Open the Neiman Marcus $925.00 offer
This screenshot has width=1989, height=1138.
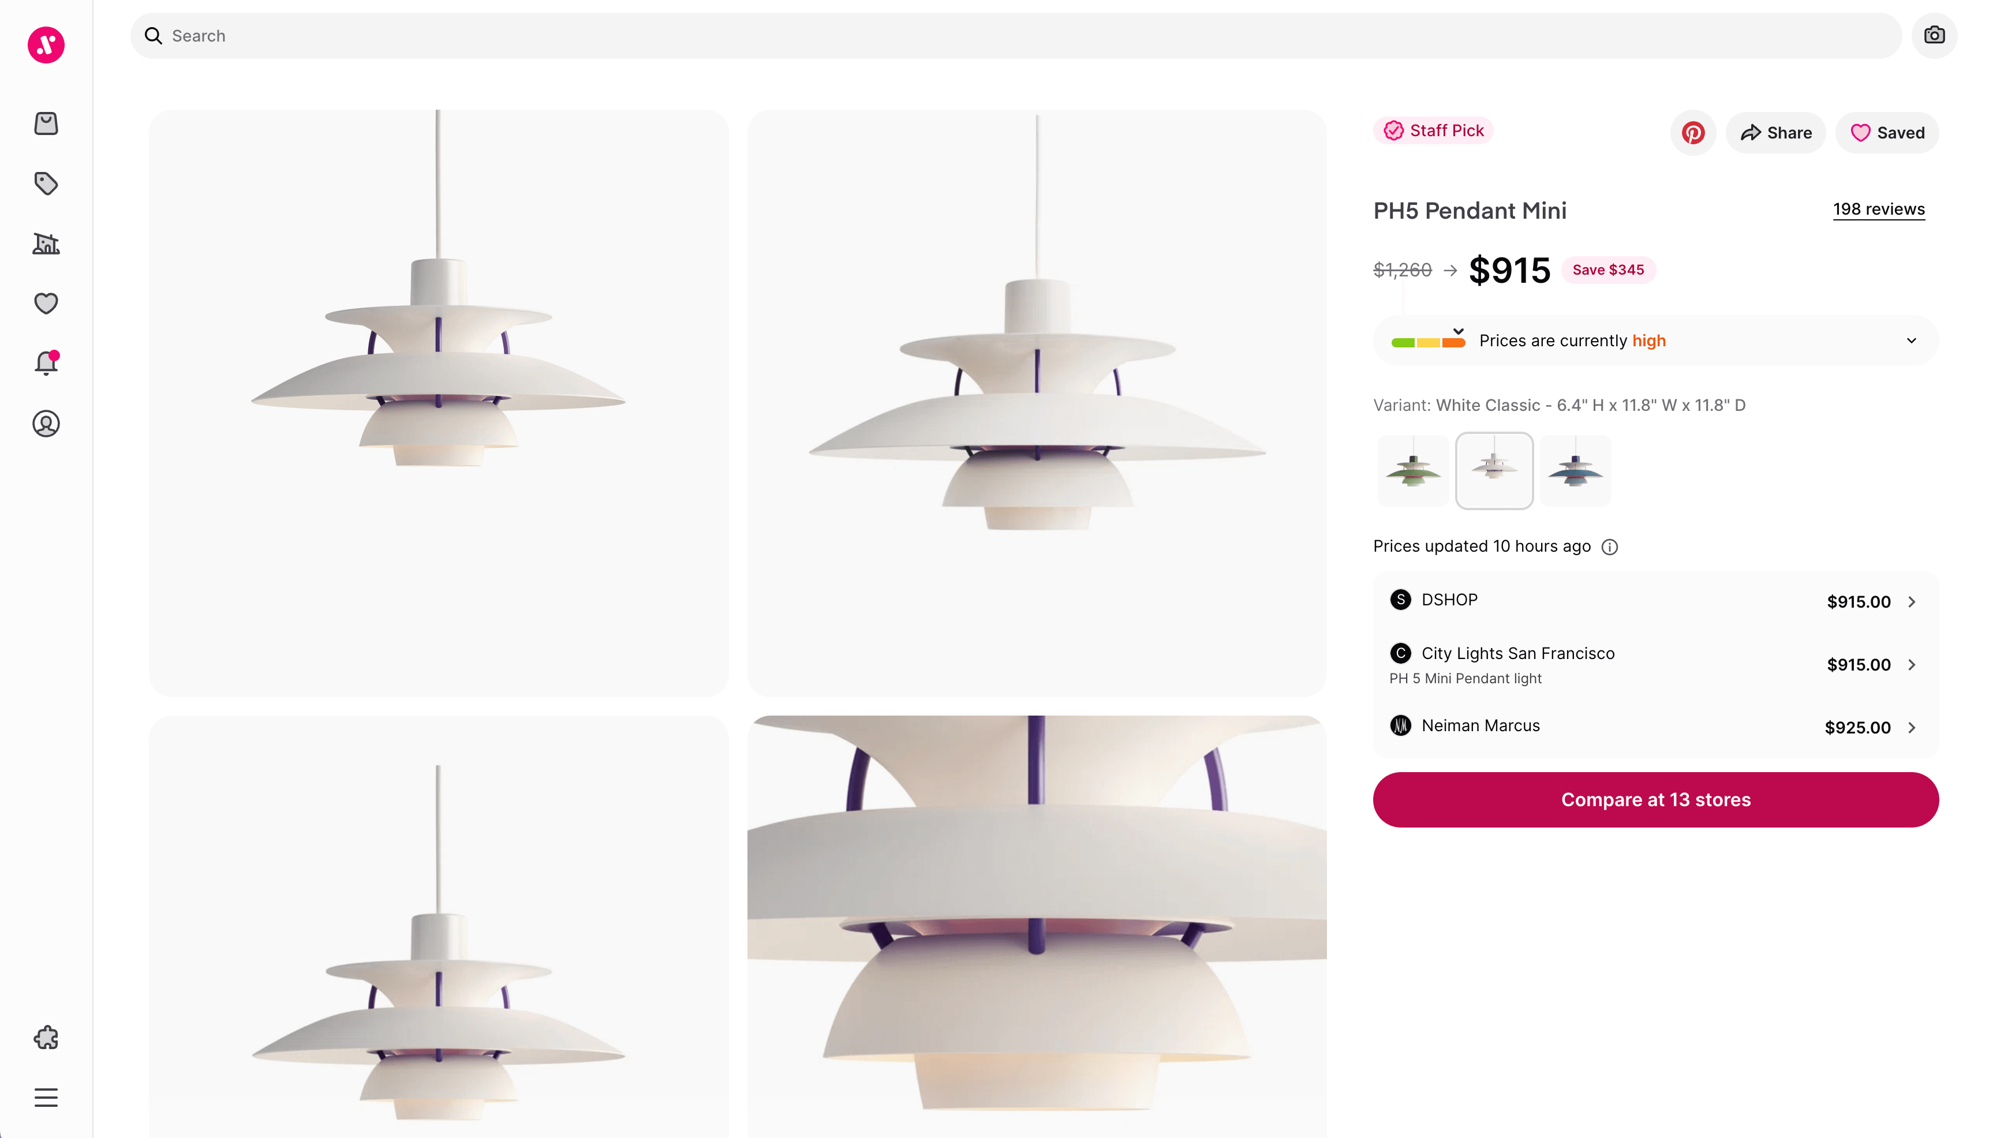click(x=1655, y=727)
